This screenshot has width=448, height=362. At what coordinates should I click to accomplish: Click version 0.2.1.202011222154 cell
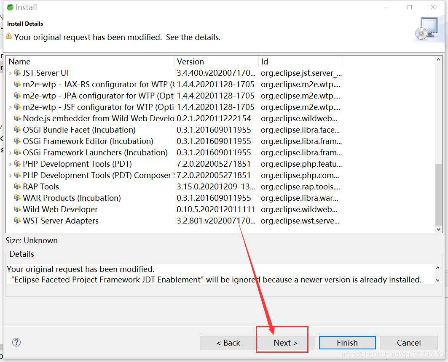[x=214, y=118]
